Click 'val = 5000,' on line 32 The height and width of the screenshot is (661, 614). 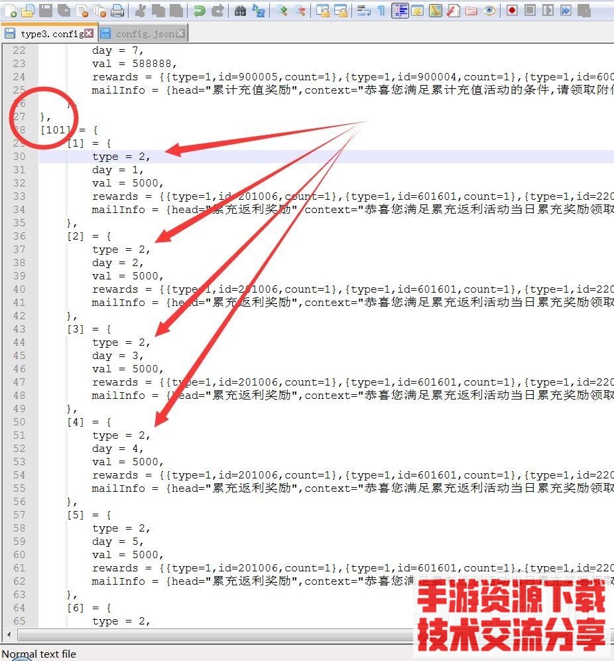[x=127, y=183]
